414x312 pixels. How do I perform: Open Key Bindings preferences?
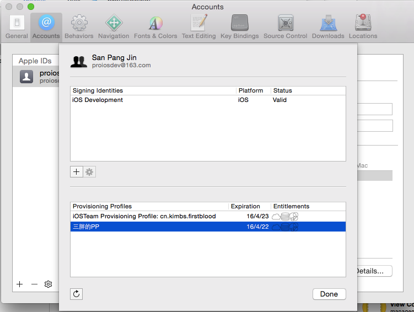tap(240, 27)
